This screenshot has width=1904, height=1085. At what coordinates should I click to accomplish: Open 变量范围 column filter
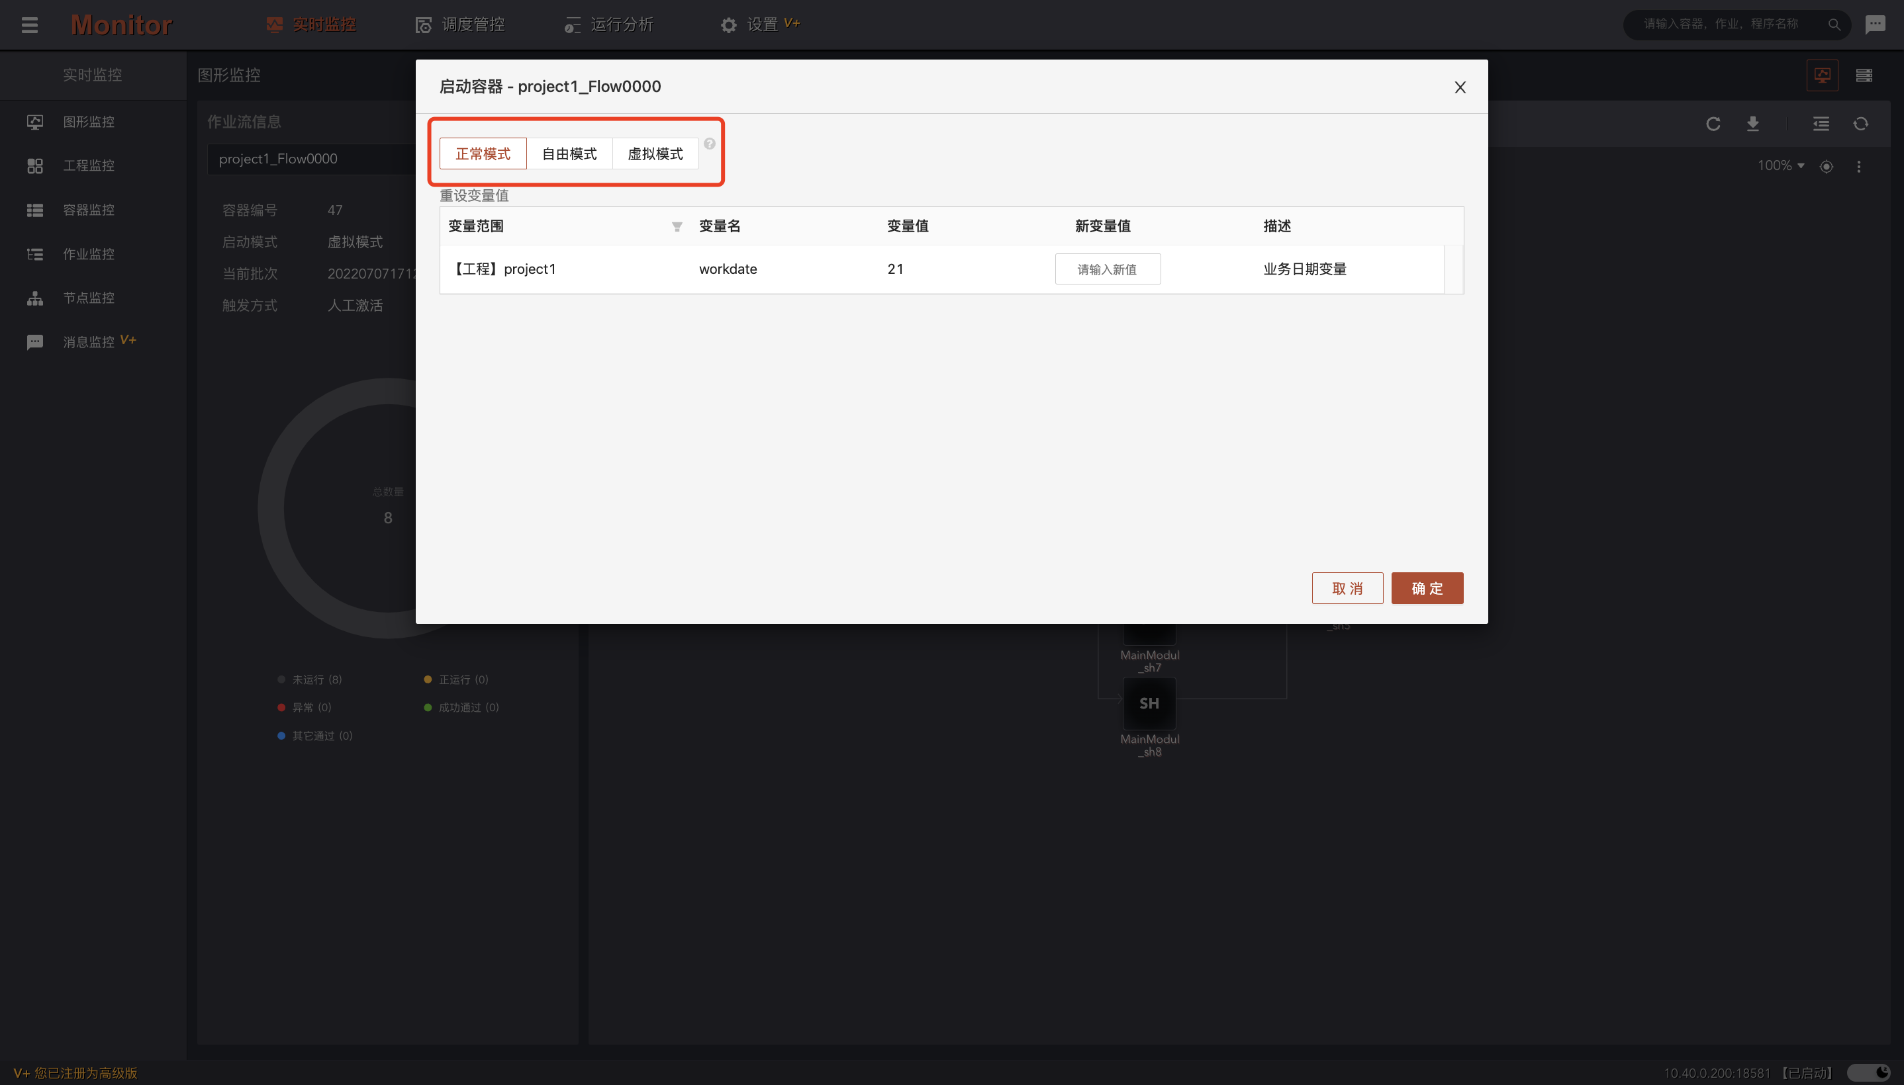[676, 226]
